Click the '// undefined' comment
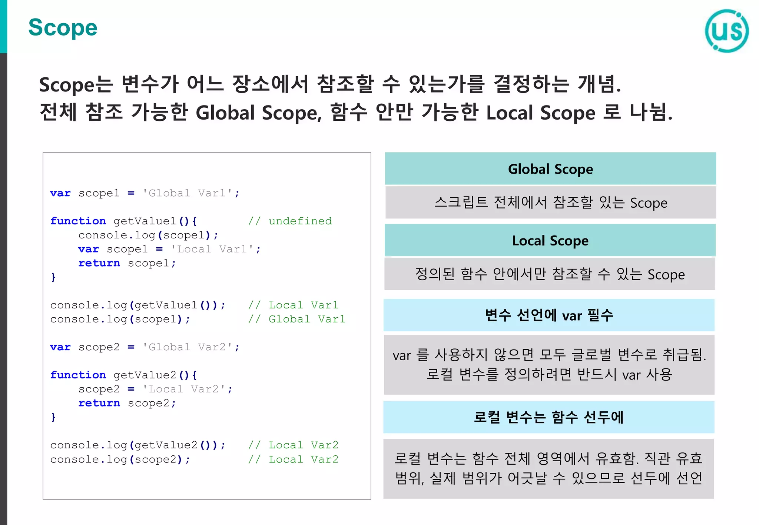This screenshot has height=525, width=759. pos(290,221)
